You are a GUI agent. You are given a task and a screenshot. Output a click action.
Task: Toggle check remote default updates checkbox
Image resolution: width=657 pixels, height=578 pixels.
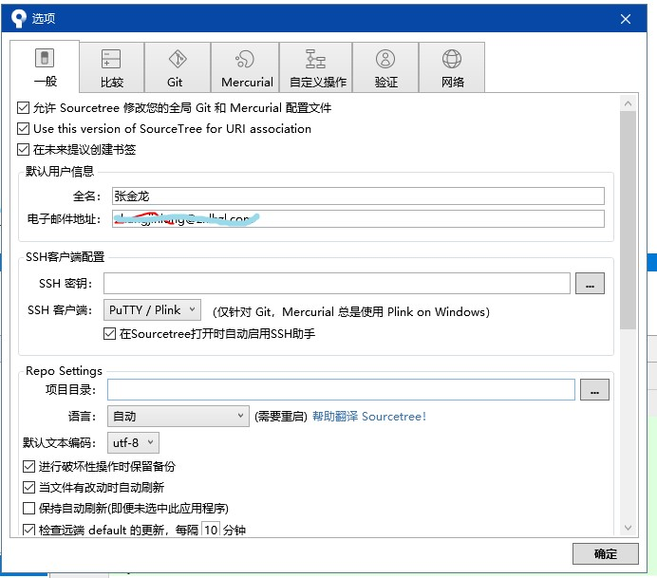pyautogui.click(x=28, y=530)
